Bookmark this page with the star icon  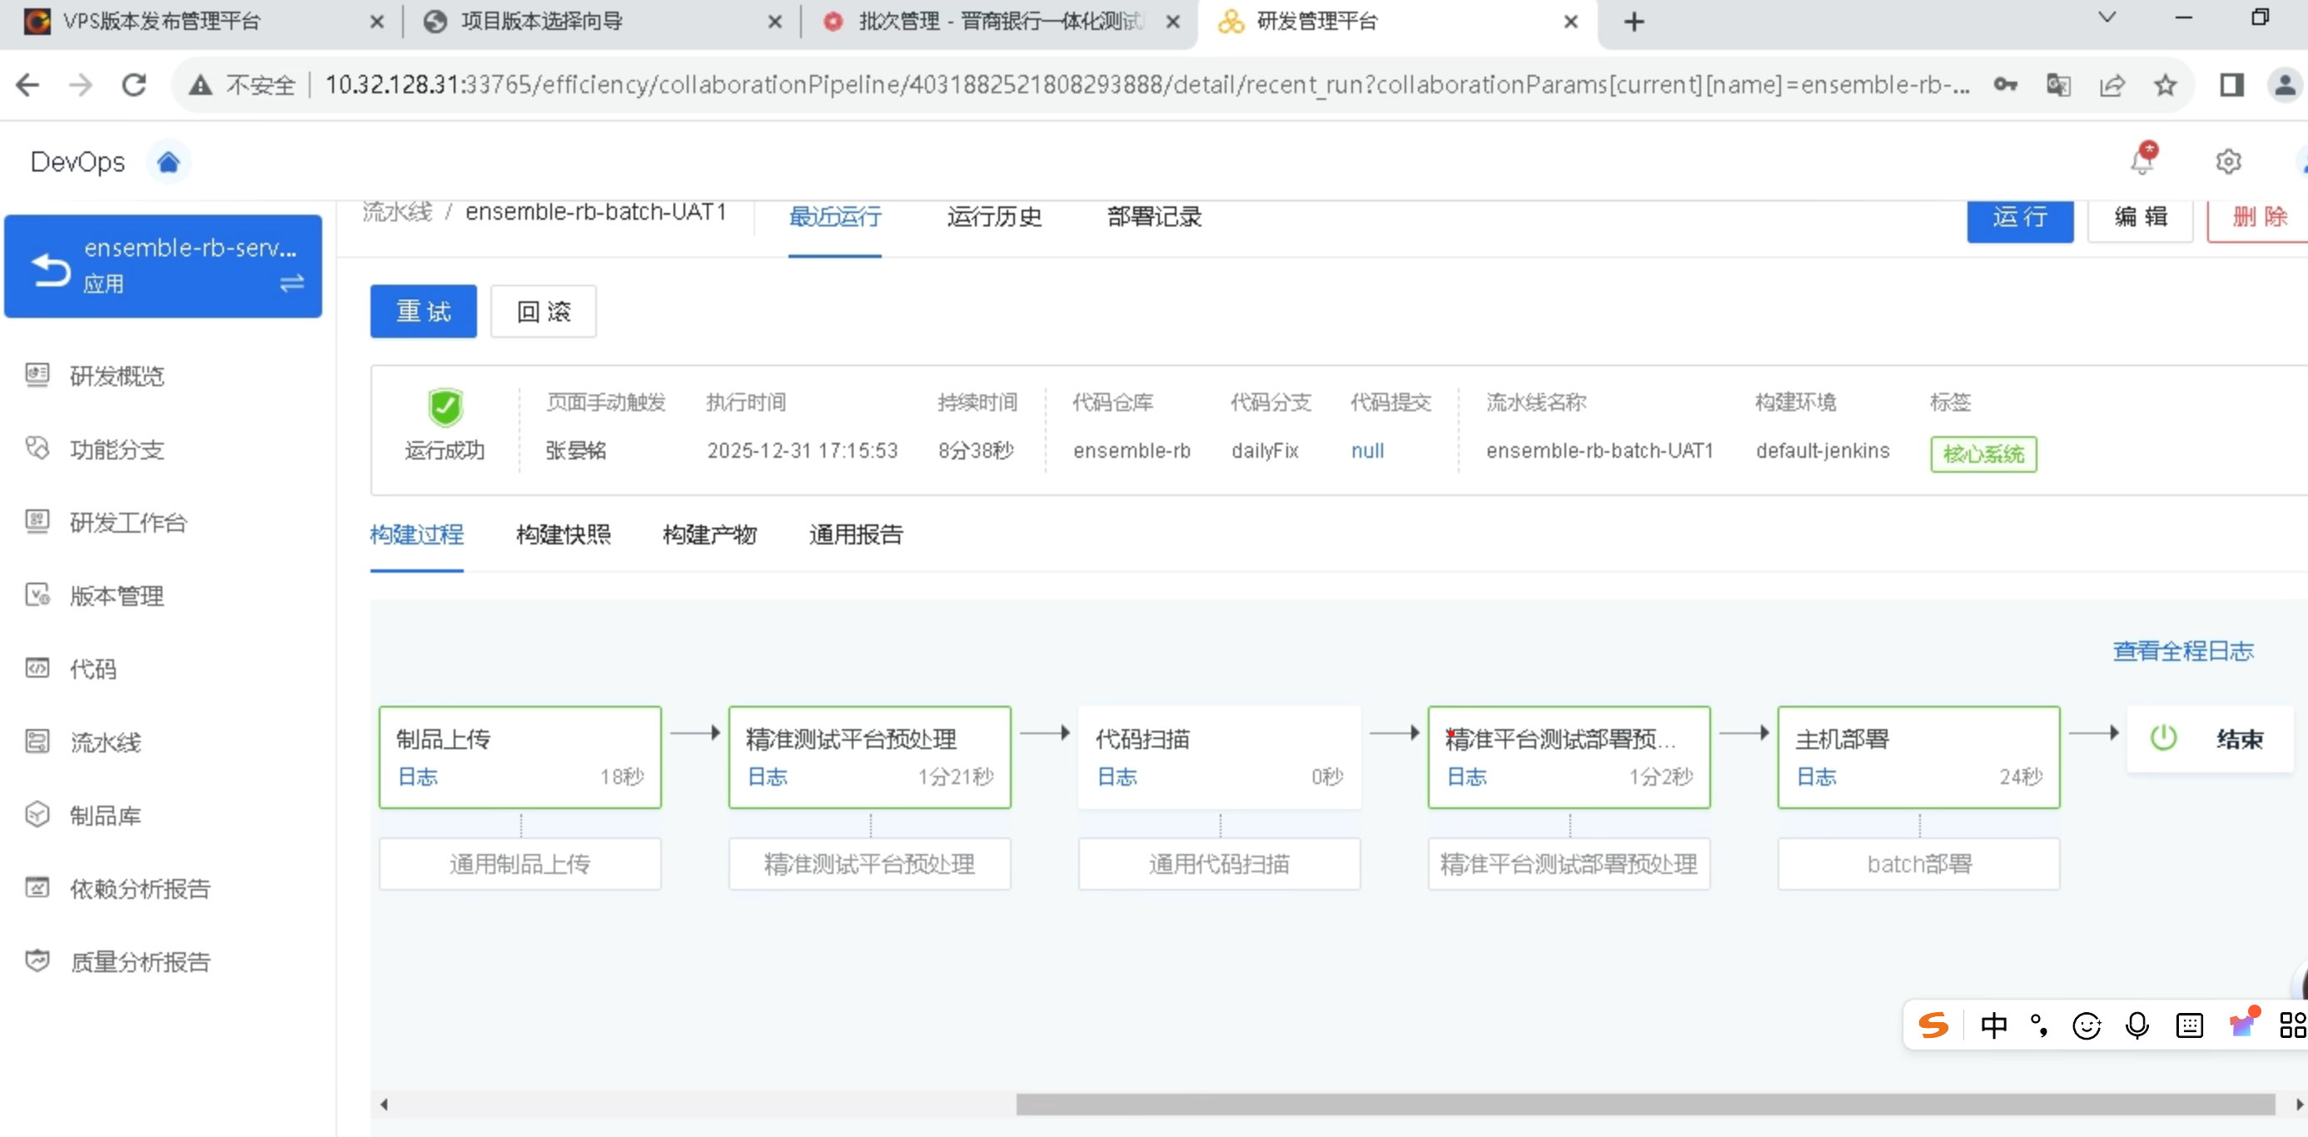point(2166,85)
